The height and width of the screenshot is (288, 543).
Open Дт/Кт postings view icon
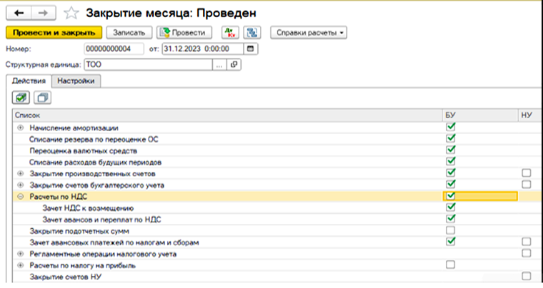coord(230,33)
